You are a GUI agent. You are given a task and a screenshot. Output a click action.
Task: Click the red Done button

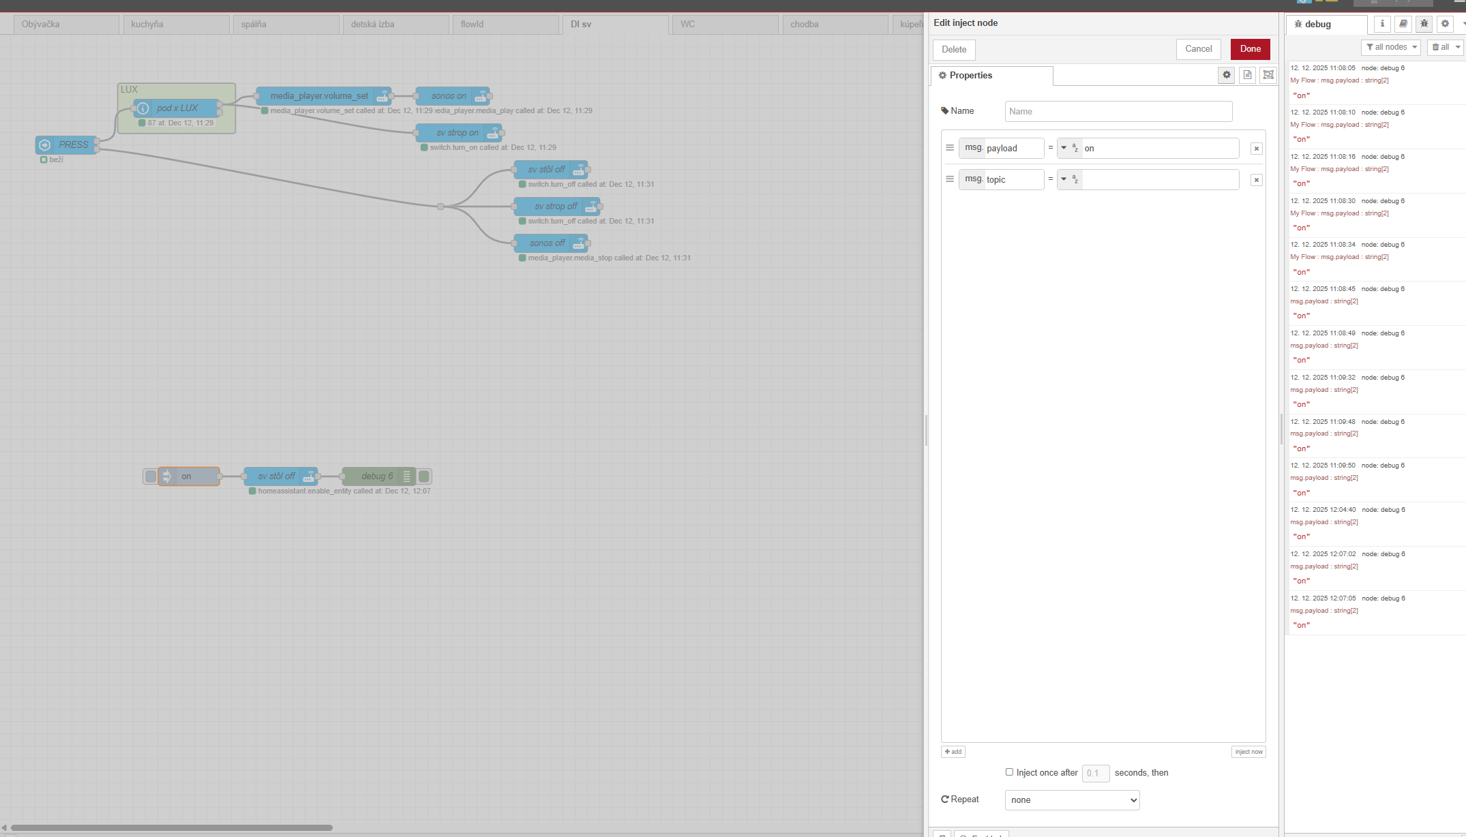1250,49
